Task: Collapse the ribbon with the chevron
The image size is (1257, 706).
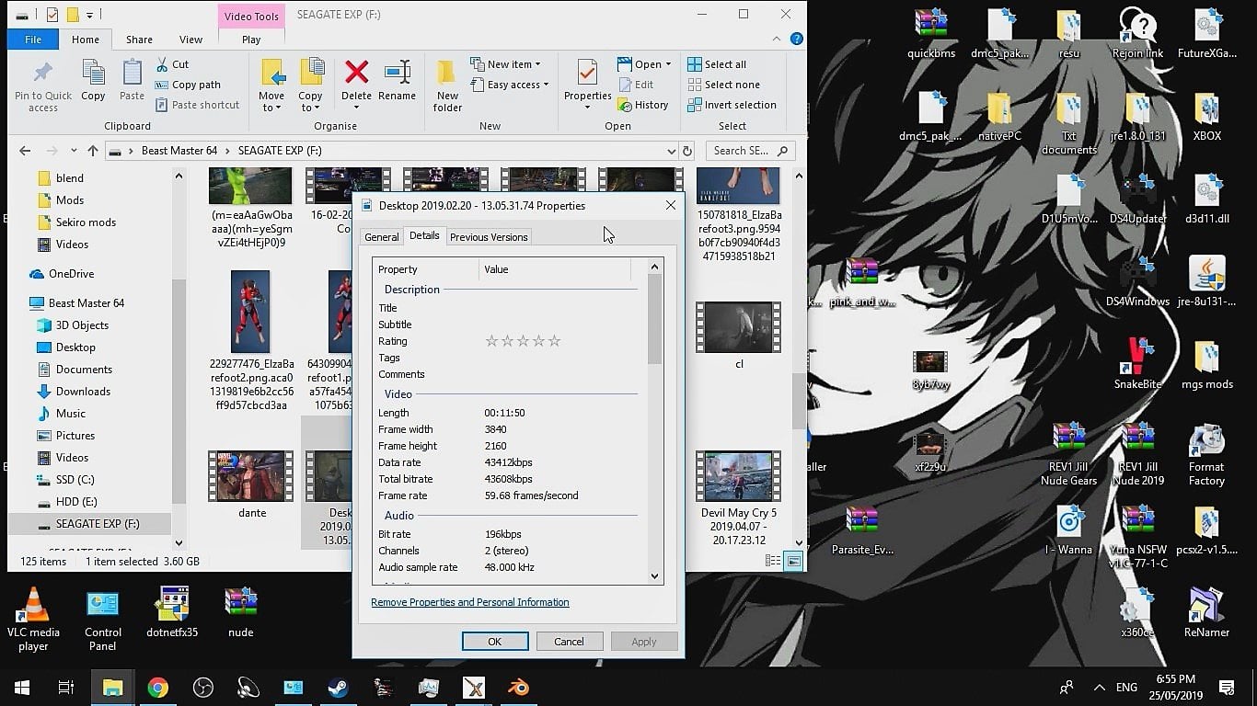Action: pos(777,40)
